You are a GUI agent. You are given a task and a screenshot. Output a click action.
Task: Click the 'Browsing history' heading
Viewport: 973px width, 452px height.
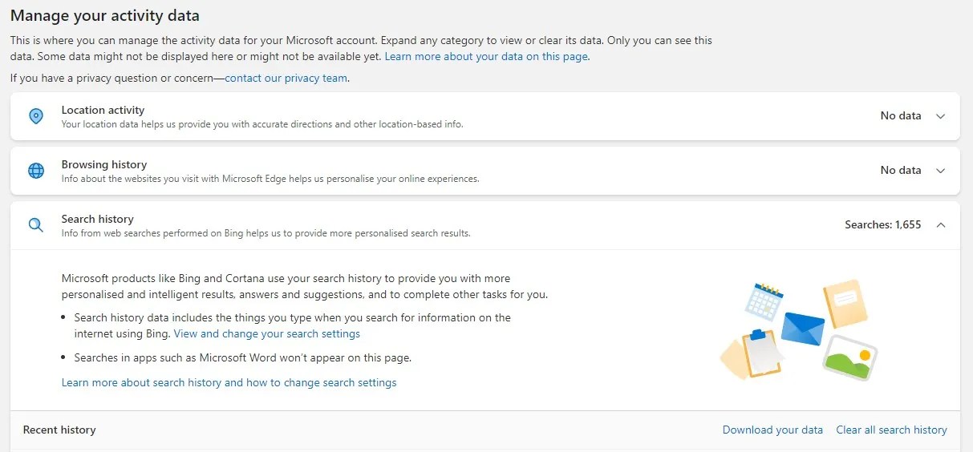tap(104, 164)
